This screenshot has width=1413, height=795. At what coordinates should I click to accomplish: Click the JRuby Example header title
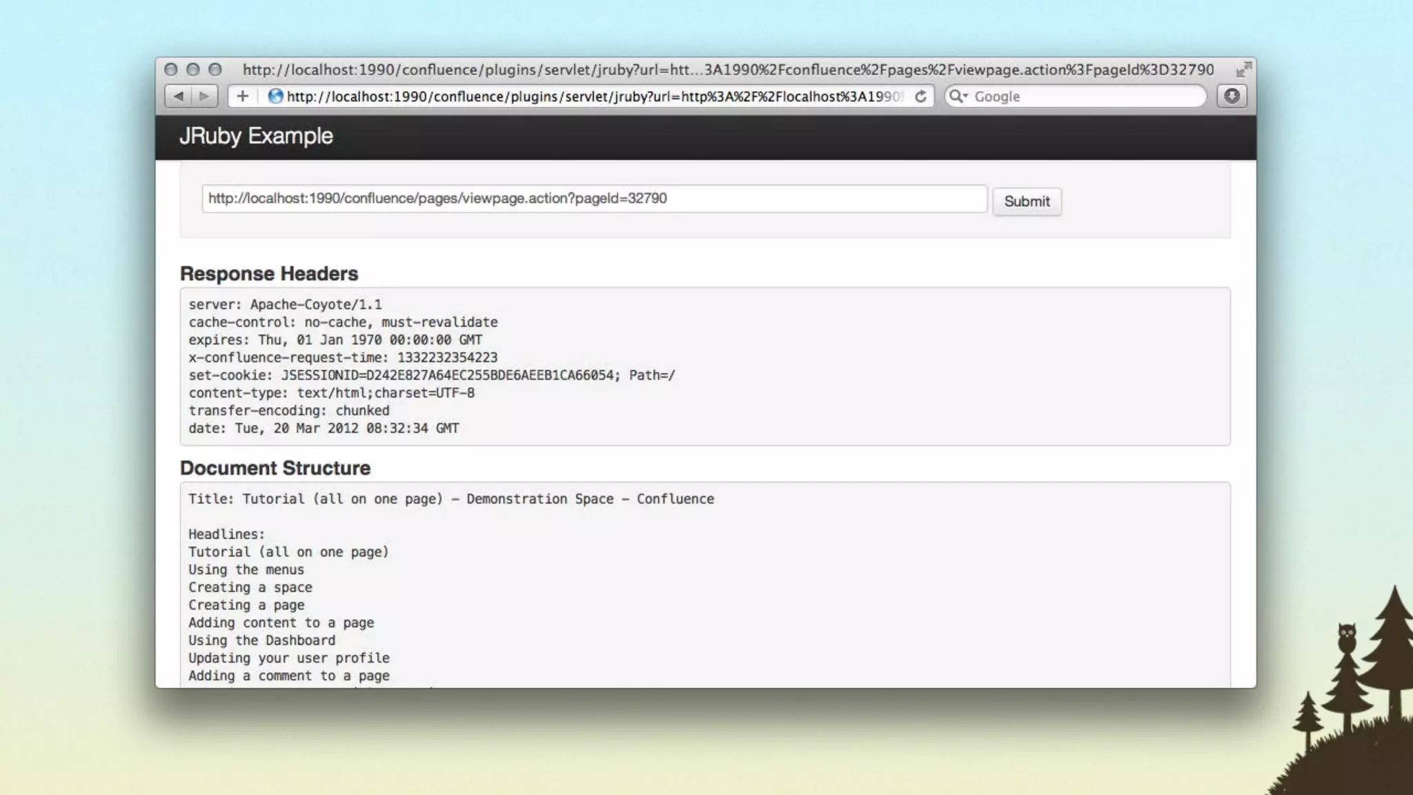[x=256, y=136]
